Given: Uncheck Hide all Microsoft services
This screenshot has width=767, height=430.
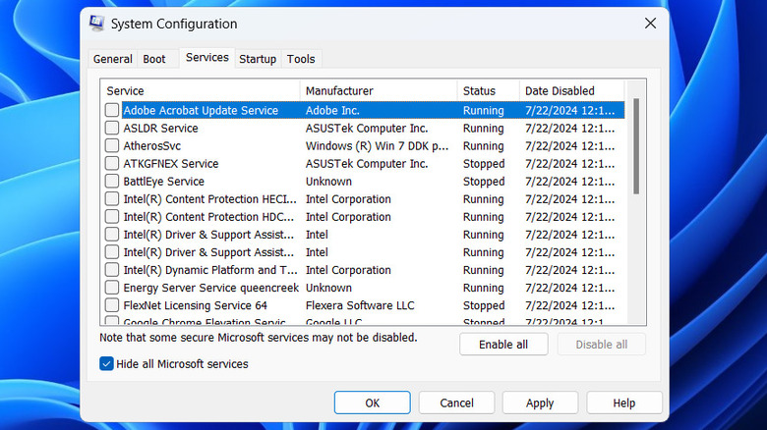Looking at the screenshot, I should 106,364.
